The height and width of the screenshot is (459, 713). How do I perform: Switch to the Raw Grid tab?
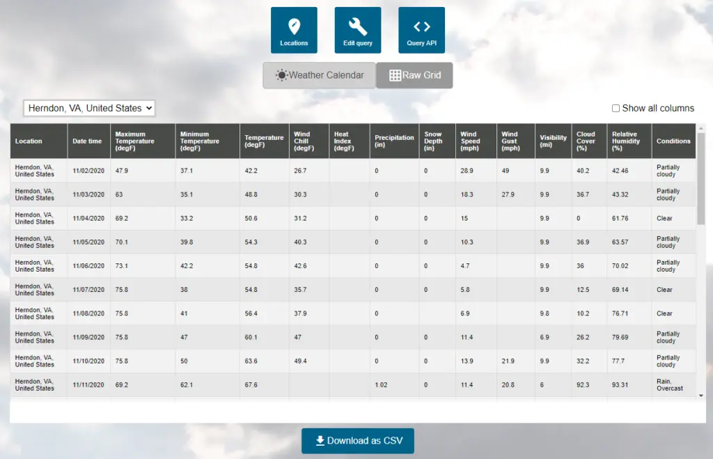[x=415, y=75]
